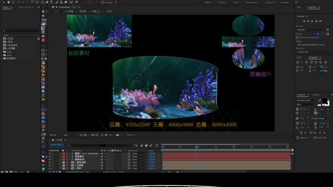Image resolution: width=333 pixels, height=187 pixels.
Task: Click the red label color of layer 1
Action: click(63, 153)
